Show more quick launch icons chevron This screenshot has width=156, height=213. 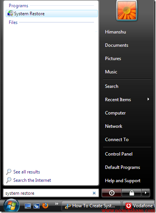click(57, 203)
